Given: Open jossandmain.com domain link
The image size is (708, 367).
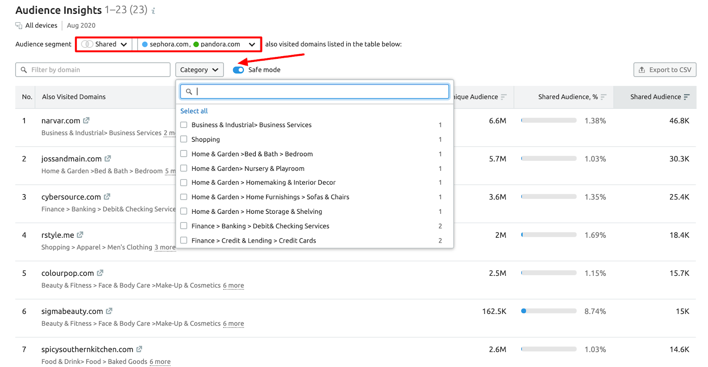Looking at the screenshot, I should [x=71, y=159].
